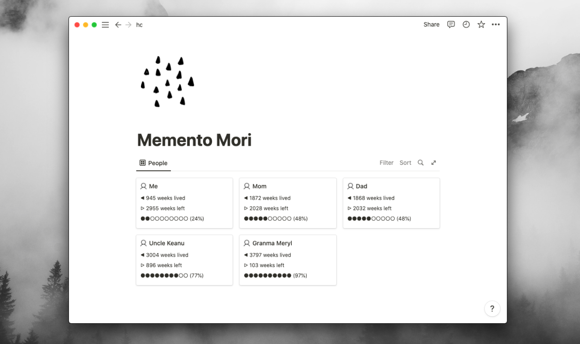Image resolution: width=580 pixels, height=344 pixels.
Task: Toggle favorite with the star icon
Action: (481, 24)
